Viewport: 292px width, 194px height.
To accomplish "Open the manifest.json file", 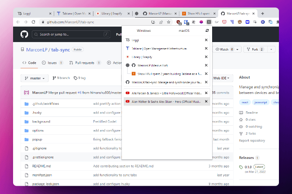I will [42, 175].
